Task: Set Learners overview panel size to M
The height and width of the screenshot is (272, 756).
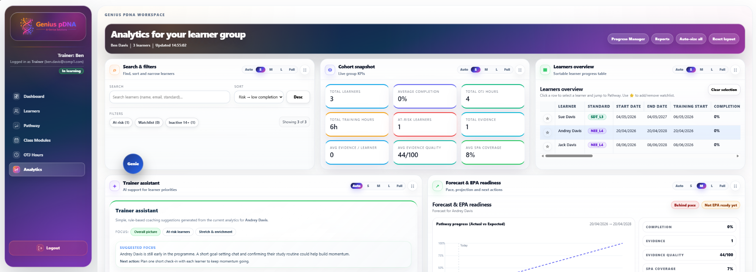Action: 701,70
